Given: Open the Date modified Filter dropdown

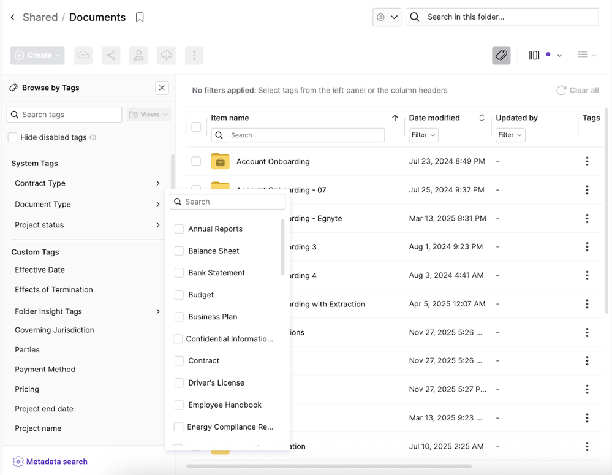Looking at the screenshot, I should [423, 135].
